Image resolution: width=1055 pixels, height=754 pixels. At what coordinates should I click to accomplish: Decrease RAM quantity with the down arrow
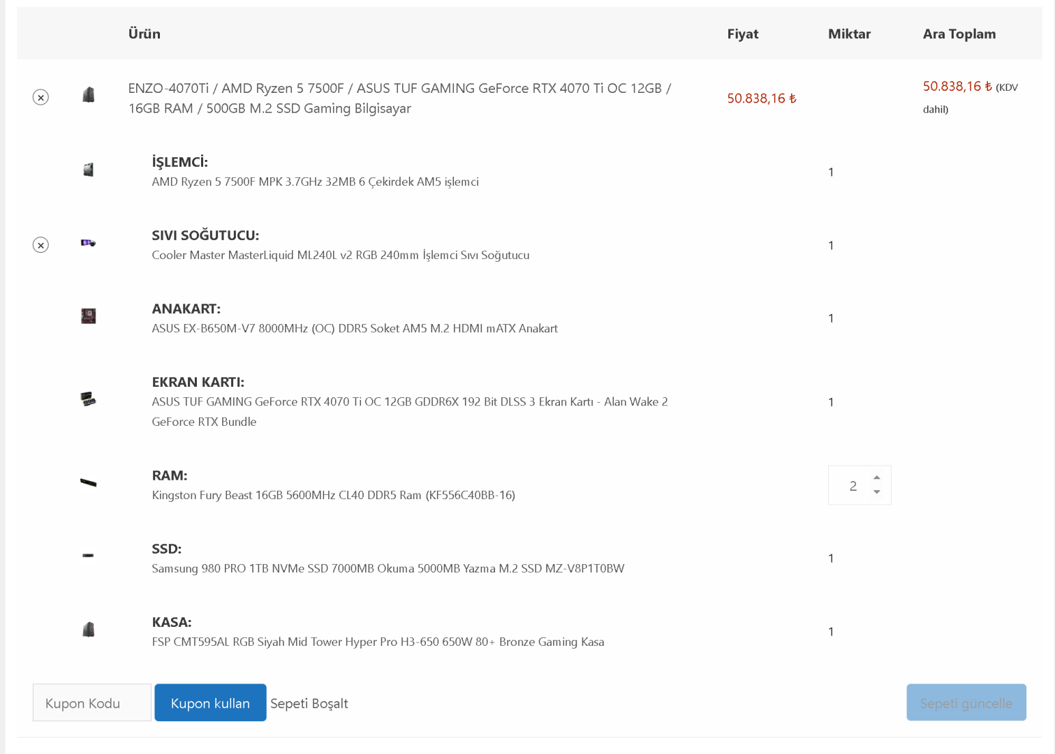coord(877,492)
